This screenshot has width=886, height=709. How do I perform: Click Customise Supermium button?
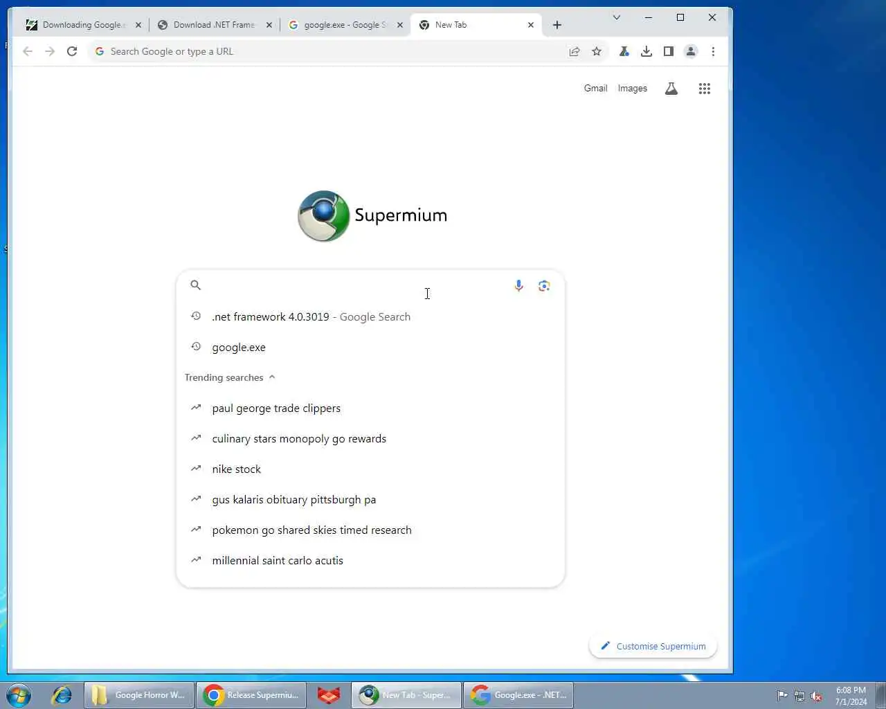point(653,646)
